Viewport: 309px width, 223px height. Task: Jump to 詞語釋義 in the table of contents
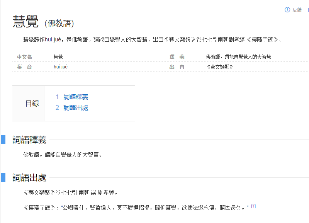coord(76,97)
